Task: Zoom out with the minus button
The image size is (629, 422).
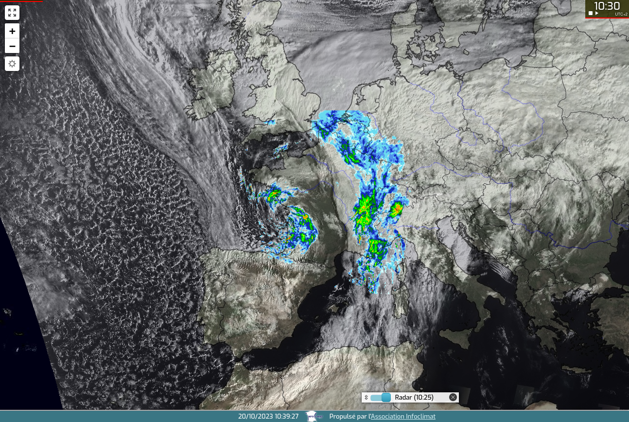Action: [x=12, y=46]
